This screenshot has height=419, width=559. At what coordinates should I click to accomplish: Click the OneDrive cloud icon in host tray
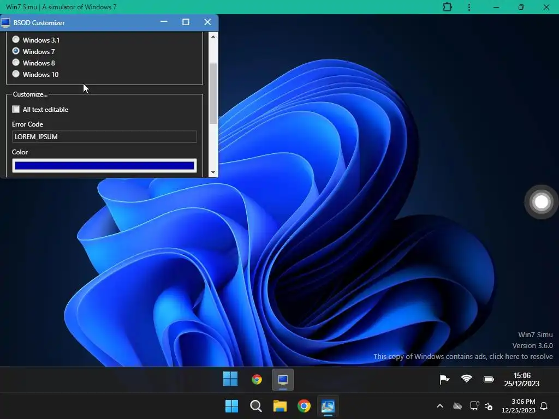[x=457, y=406]
